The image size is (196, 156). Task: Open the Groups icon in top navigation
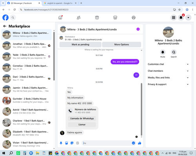click(134, 18)
